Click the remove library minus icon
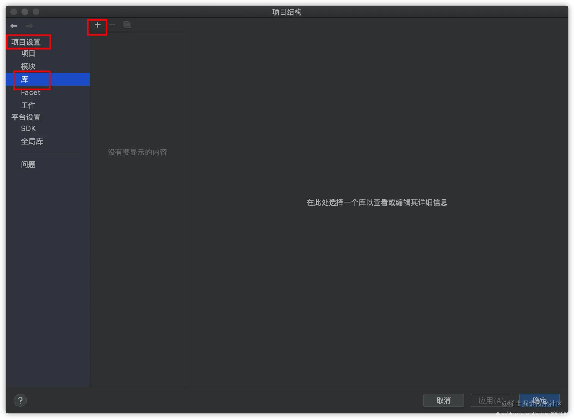The image size is (574, 419). pos(112,25)
